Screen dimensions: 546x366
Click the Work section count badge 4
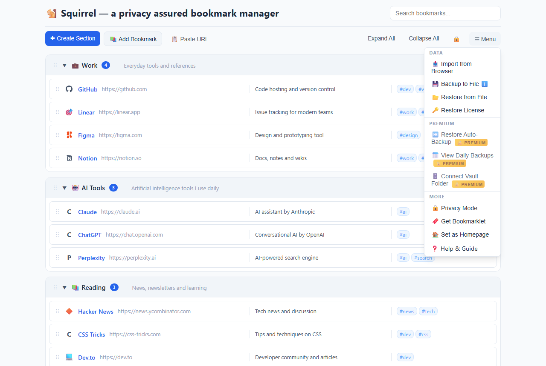pos(106,65)
